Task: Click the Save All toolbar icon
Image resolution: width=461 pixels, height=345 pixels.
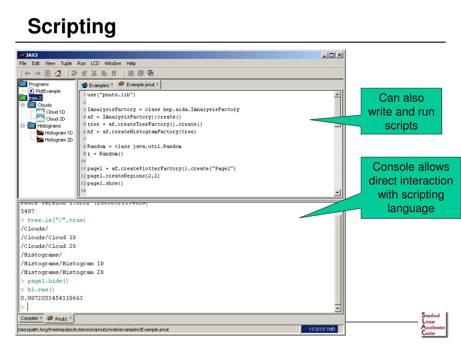Action: 140,73
